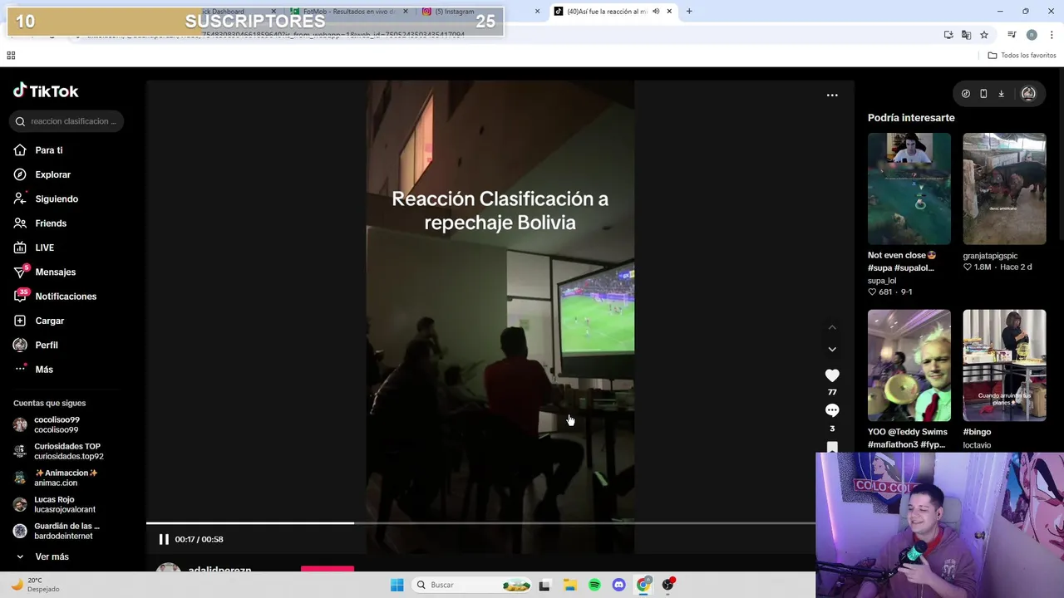The height and width of the screenshot is (598, 1064).
Task: Open the granjatapigspic video thumbnail
Action: click(x=1004, y=189)
